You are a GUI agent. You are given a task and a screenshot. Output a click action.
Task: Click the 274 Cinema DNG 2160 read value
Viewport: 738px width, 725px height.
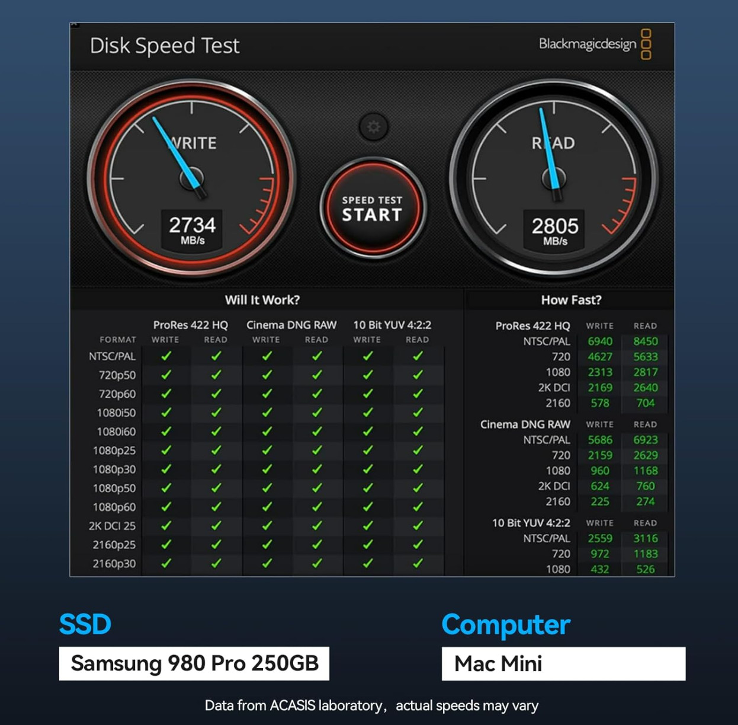646,502
